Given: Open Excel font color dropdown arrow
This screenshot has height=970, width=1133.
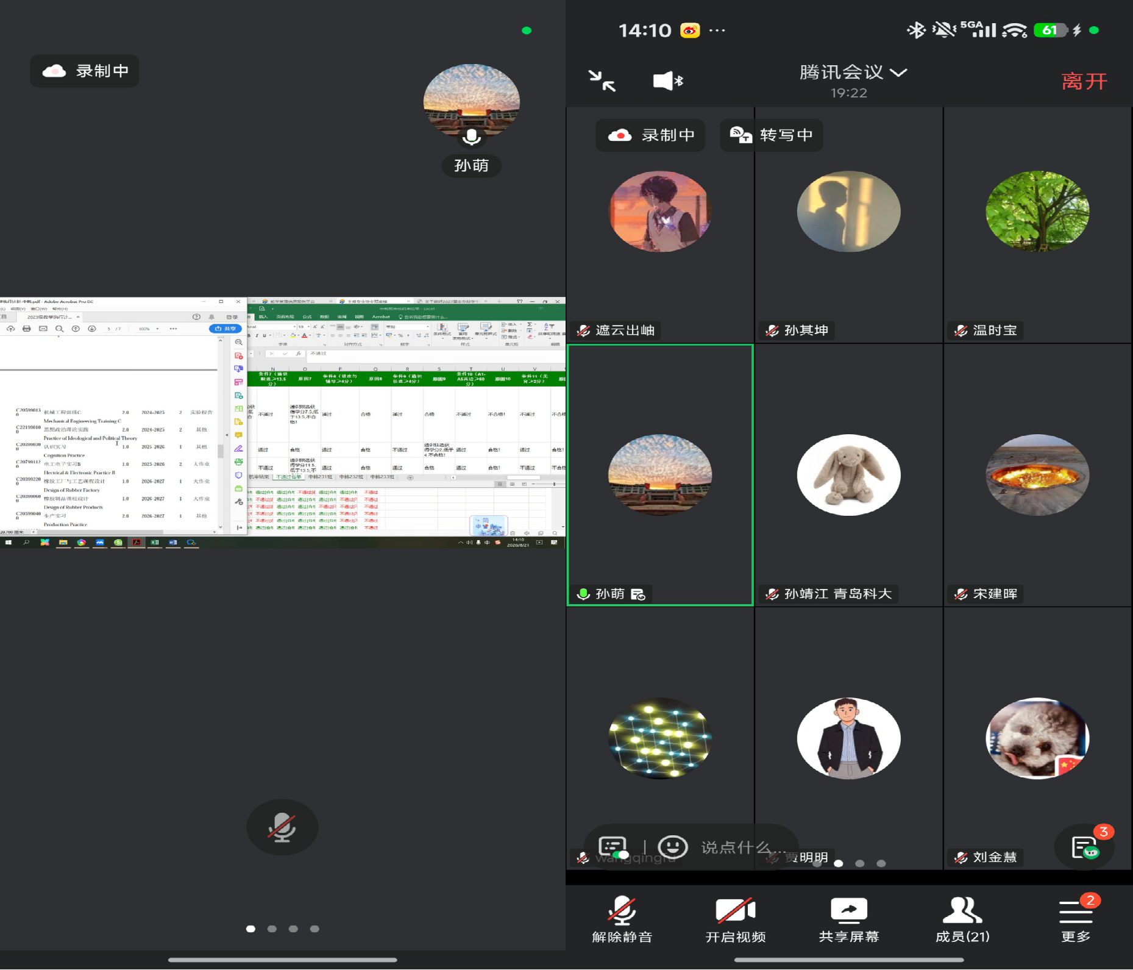Looking at the screenshot, I should (310, 335).
